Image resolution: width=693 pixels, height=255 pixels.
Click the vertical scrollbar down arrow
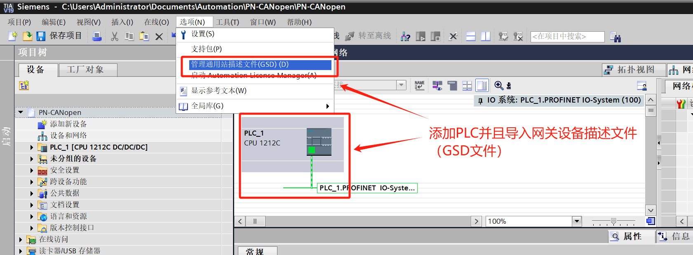pos(651,210)
